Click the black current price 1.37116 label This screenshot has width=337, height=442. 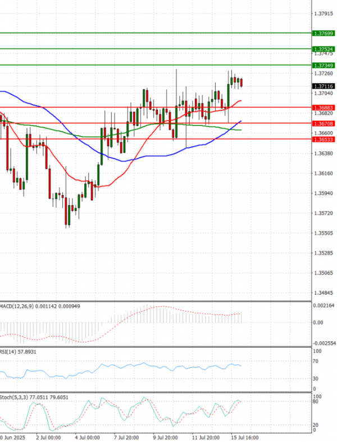pos(324,86)
